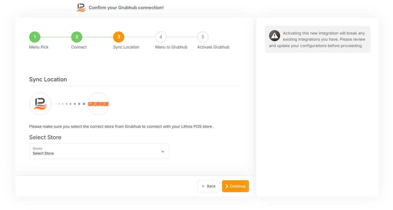Click the Lithos POS round logo icon
The width and height of the screenshot is (393, 210).
40,104
